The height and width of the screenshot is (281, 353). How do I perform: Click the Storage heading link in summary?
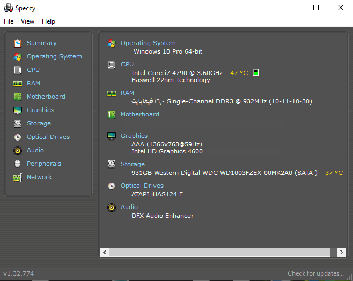133,164
